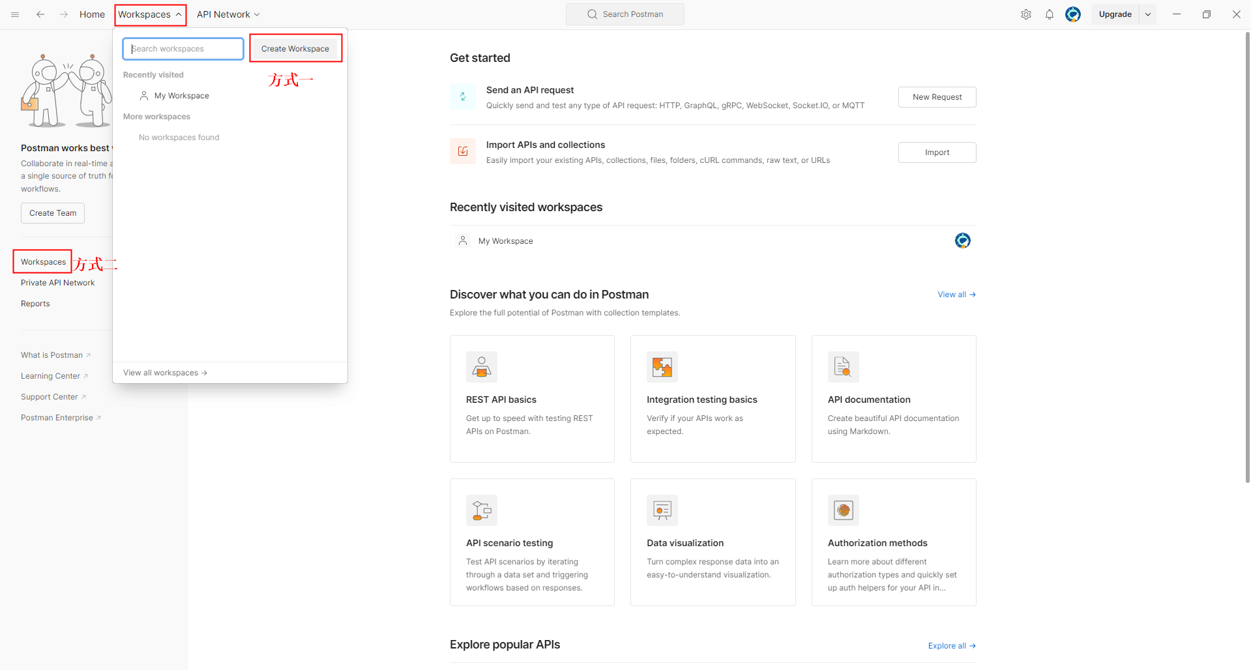Open Explore all APIs link

click(952, 646)
